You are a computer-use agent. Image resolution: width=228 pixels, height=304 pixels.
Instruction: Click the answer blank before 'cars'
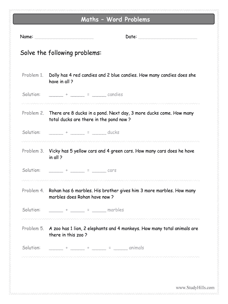[x=99, y=171]
